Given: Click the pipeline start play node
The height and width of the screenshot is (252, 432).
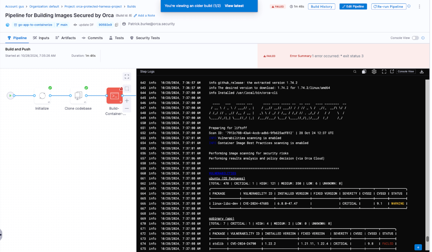Looking at the screenshot, I should click(10, 96).
